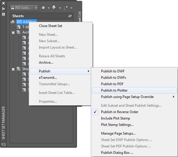Screen dimensions: 178x157
Task: Choose New Subset... menu entry
Action: (x=61, y=41)
